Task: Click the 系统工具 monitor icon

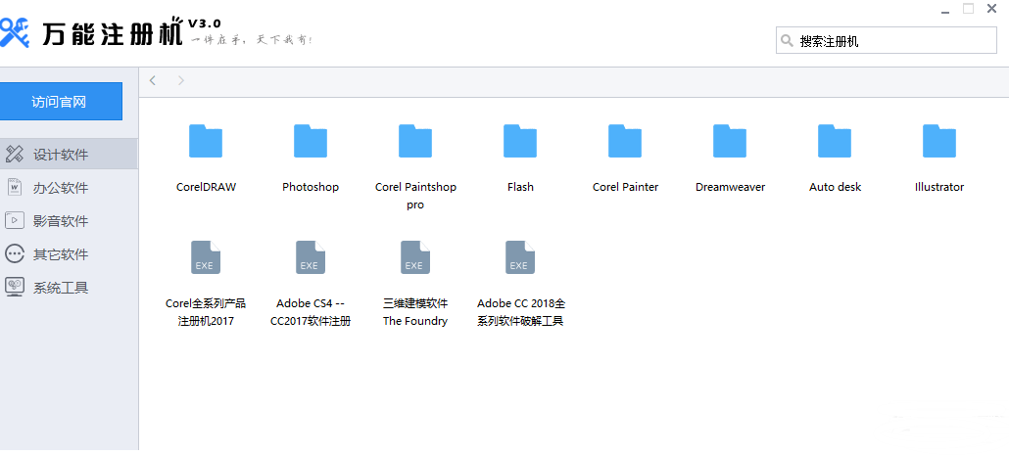Action: click(14, 287)
